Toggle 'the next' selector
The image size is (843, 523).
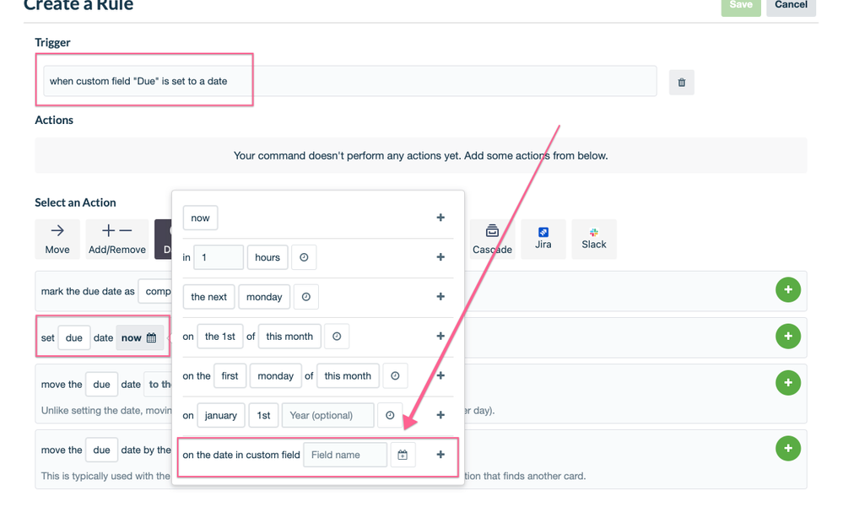[x=208, y=297]
